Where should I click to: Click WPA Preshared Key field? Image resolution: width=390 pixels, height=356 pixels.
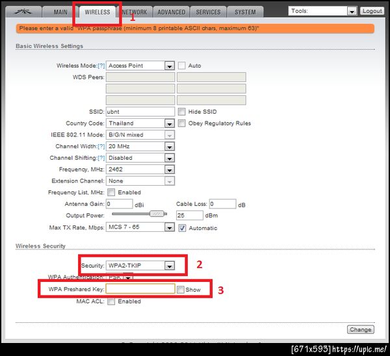pos(140,289)
